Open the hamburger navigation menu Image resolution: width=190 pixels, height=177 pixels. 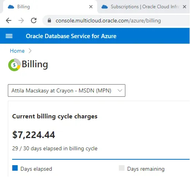pos(9,36)
